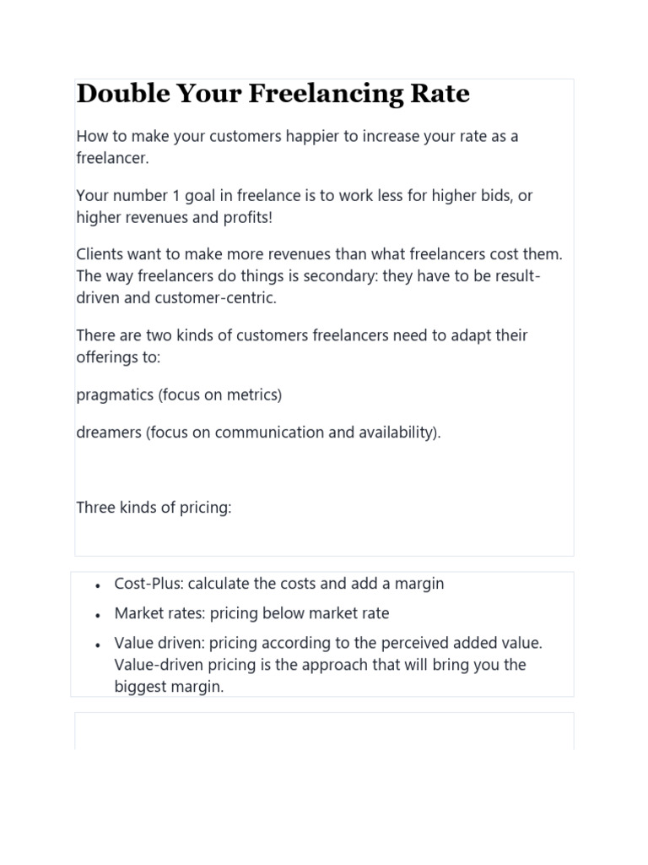The height and width of the screenshot is (865, 648).
Task: Click the "Your number 1 goal" paragraph
Action: (304, 196)
